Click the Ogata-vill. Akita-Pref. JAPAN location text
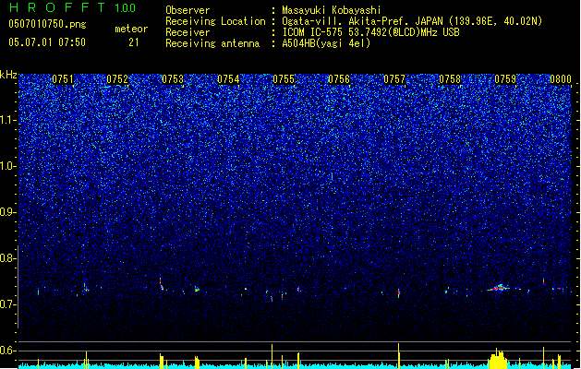Screen dimensions: 581x369 (x=412, y=21)
